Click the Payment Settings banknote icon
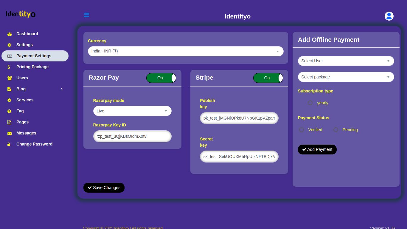This screenshot has height=229, width=407. pos(10,56)
